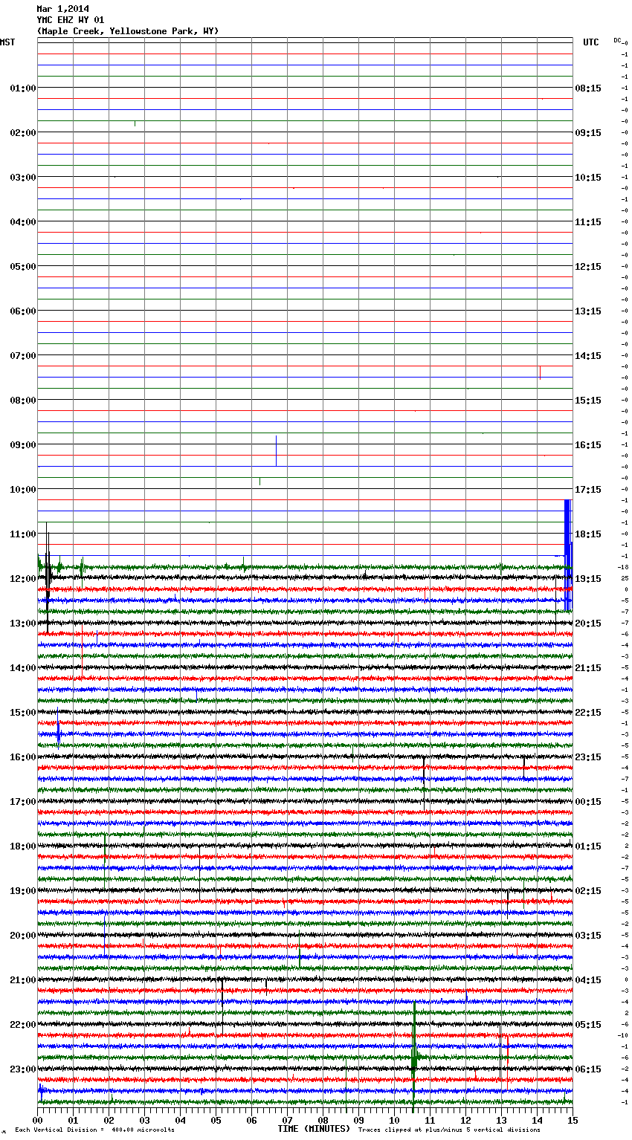Click the Traces clipped at plus/minus note
632x1140 pixels.
click(449, 1130)
